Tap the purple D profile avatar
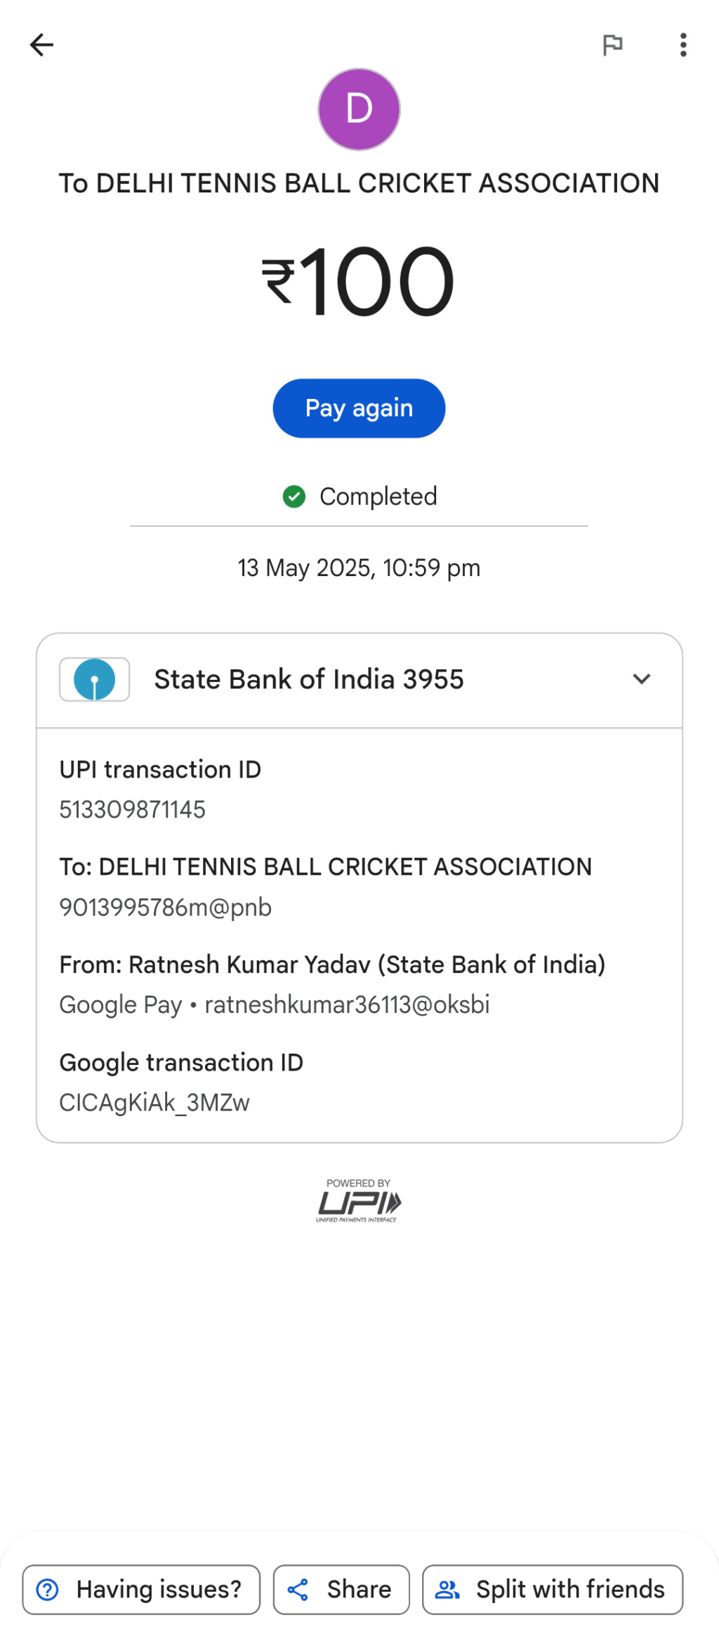The image size is (719, 1629). (x=359, y=110)
